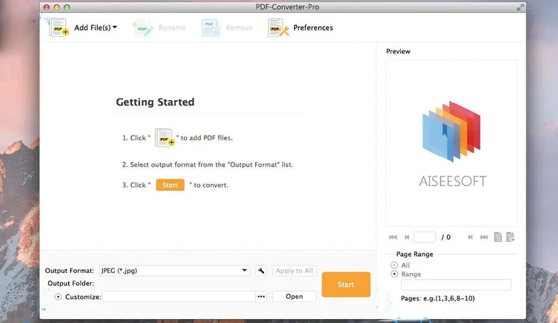Click the single page view icon

(x=498, y=237)
